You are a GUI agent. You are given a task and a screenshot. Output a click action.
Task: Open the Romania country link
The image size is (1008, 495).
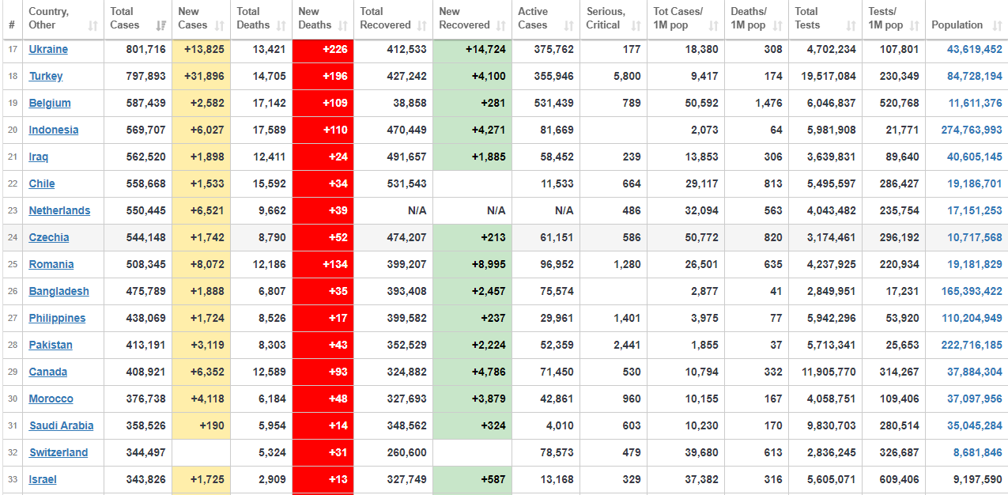pyautogui.click(x=51, y=264)
